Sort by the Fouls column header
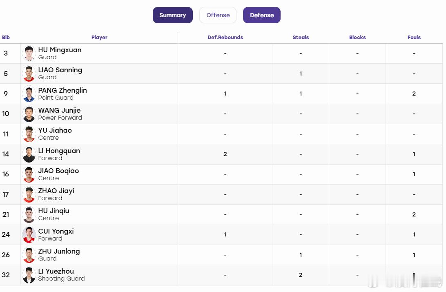Image resolution: width=446 pixels, height=292 pixels. [x=414, y=37]
